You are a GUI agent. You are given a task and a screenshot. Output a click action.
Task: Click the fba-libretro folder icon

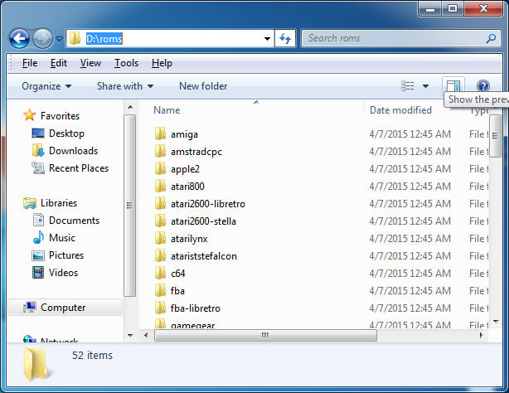tap(160, 308)
